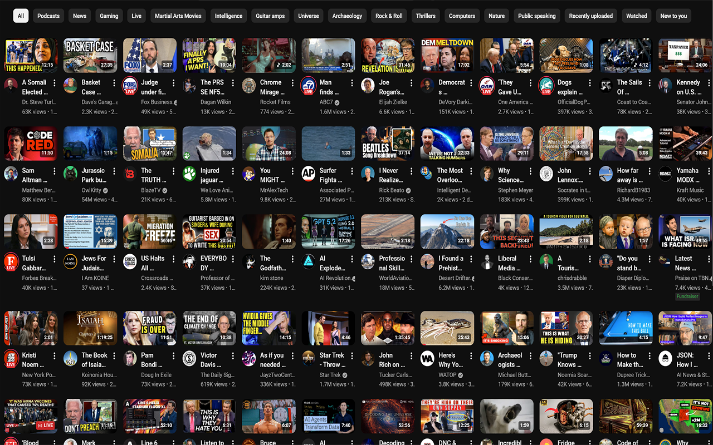713x445 pixels.
Task: Open the Archaeologists video title
Action: click(x=510, y=360)
